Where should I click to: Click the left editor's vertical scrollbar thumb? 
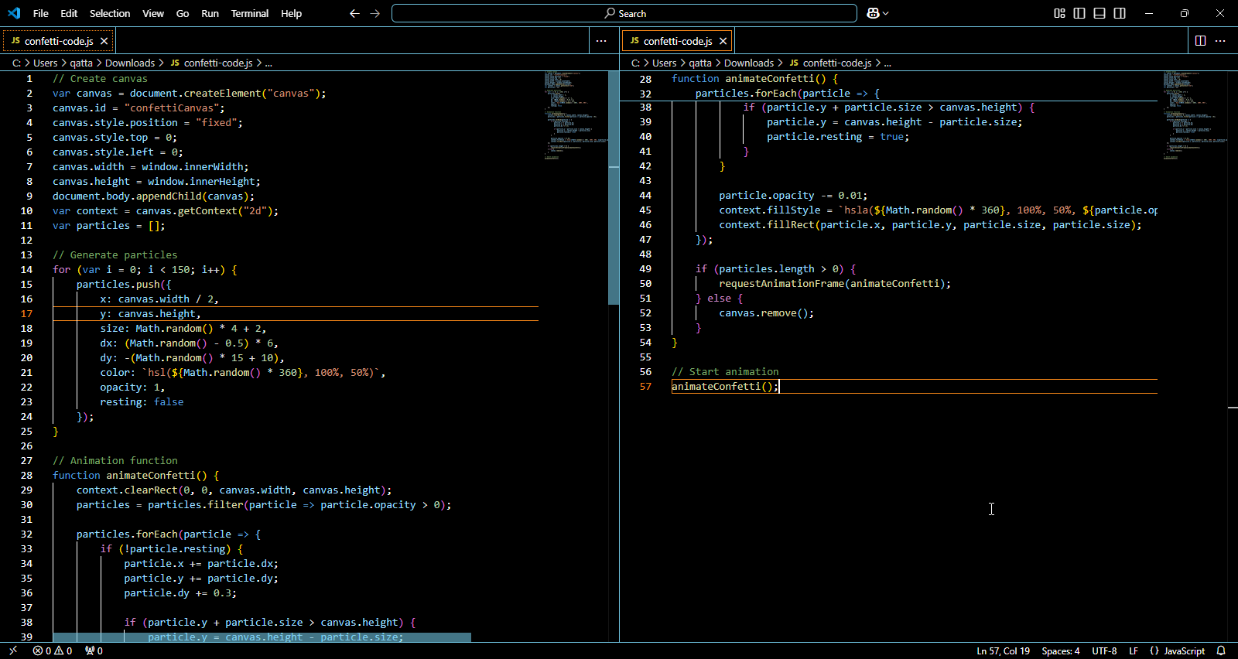[614, 188]
